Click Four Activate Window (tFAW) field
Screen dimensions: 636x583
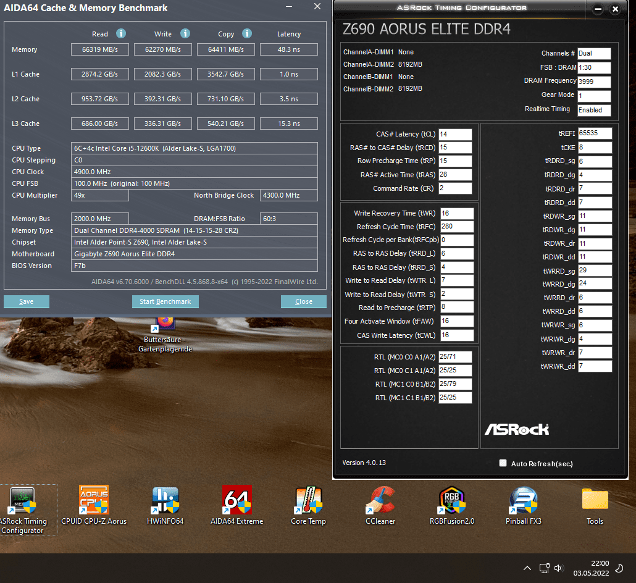coord(457,321)
